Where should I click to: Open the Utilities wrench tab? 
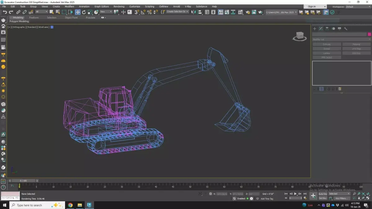pos(346,28)
